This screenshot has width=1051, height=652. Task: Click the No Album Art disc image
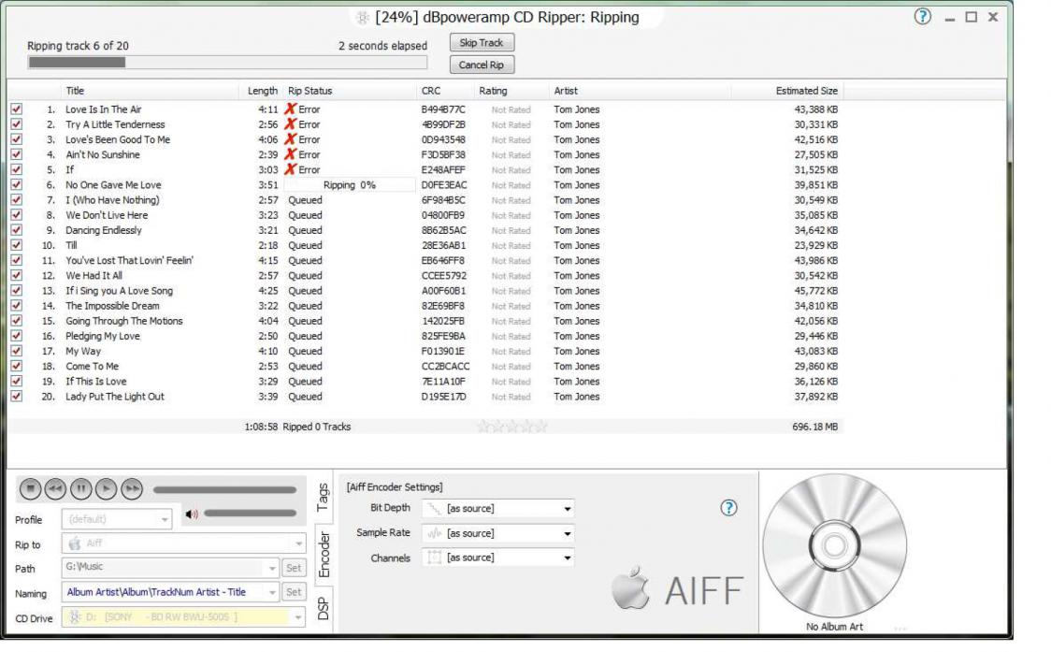pos(834,545)
